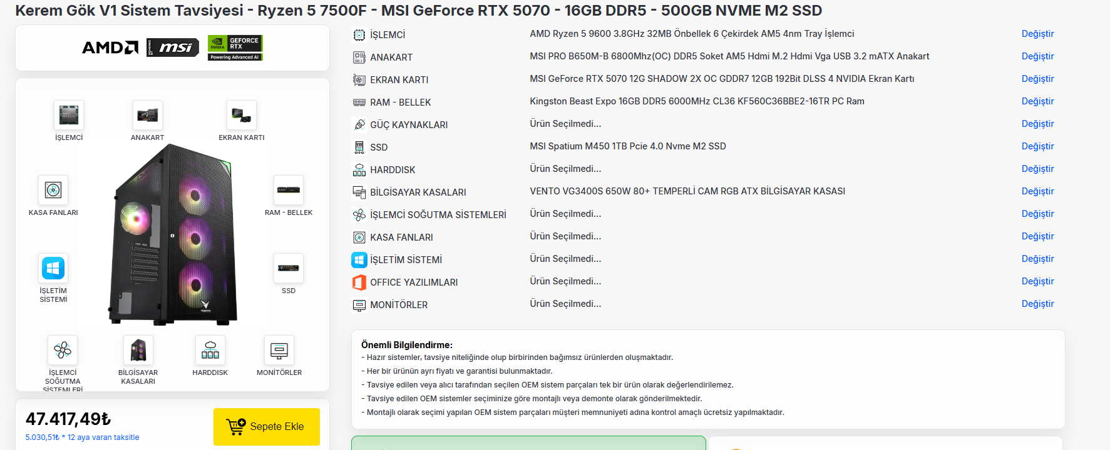Add the system to cart with Sepete Ekle
The height and width of the screenshot is (450, 1110).
coord(267,427)
